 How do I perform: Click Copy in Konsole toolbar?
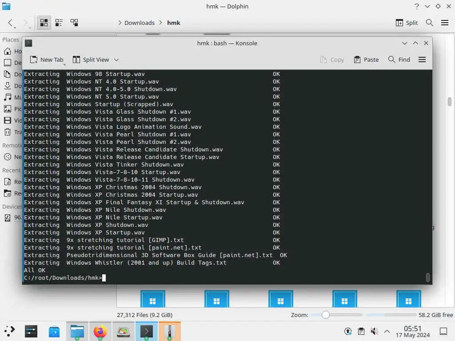click(332, 59)
